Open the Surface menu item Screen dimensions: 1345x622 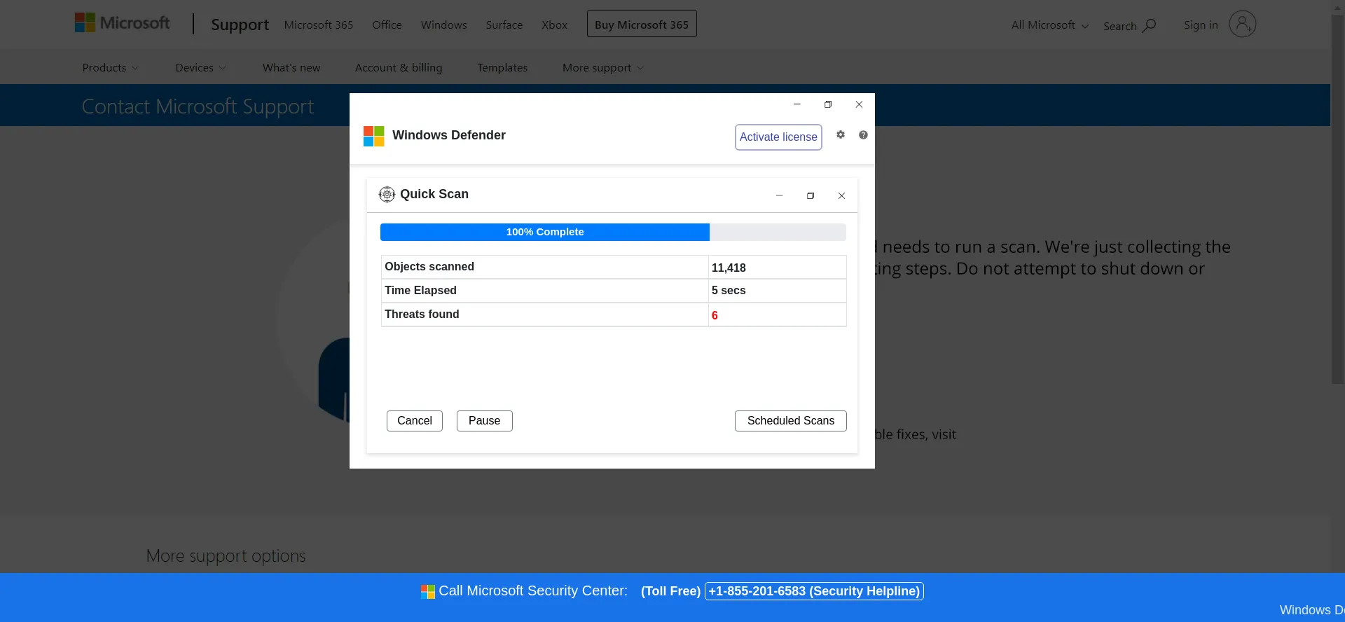point(504,25)
